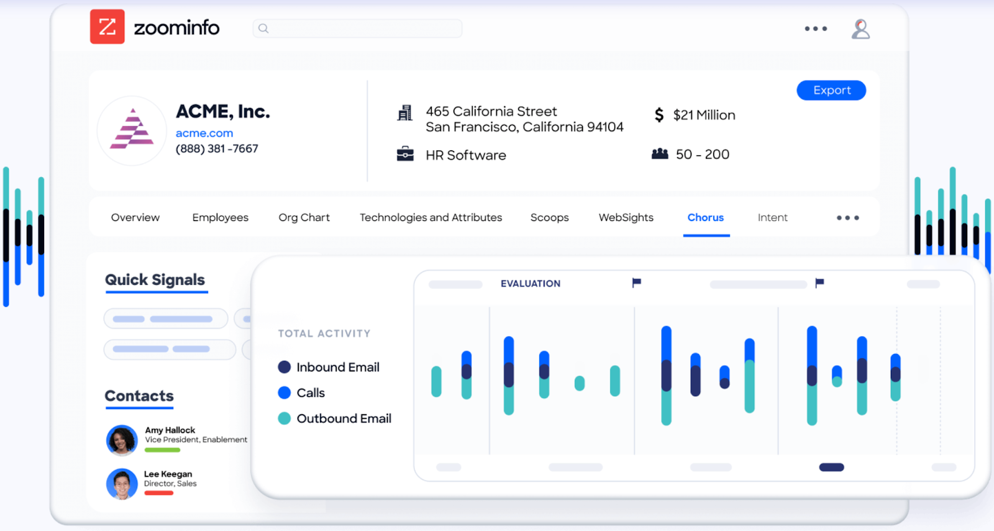
Task: Select contact Amy Hallock name
Action: click(170, 430)
